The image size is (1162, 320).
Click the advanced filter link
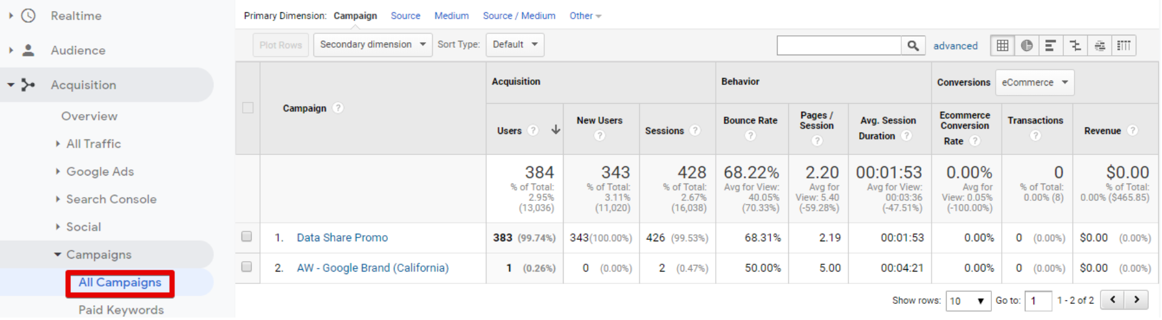point(955,46)
